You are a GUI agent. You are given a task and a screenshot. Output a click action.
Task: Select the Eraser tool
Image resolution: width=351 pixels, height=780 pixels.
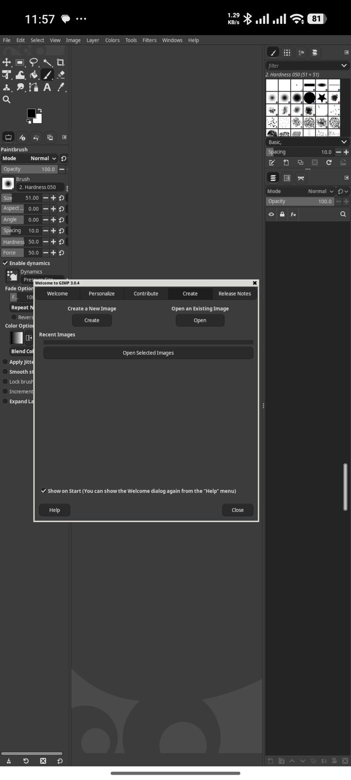(60, 75)
